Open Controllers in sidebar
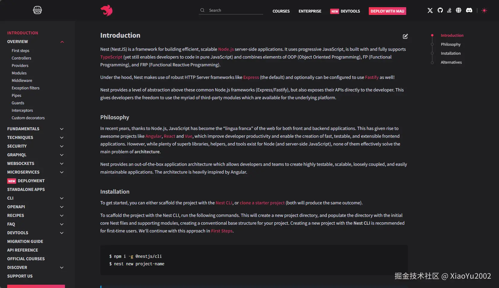Screen dimensions: 499x288 pos(21,58)
